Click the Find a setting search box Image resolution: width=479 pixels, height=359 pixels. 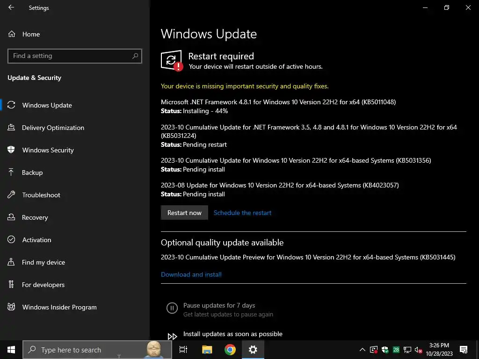(74, 56)
